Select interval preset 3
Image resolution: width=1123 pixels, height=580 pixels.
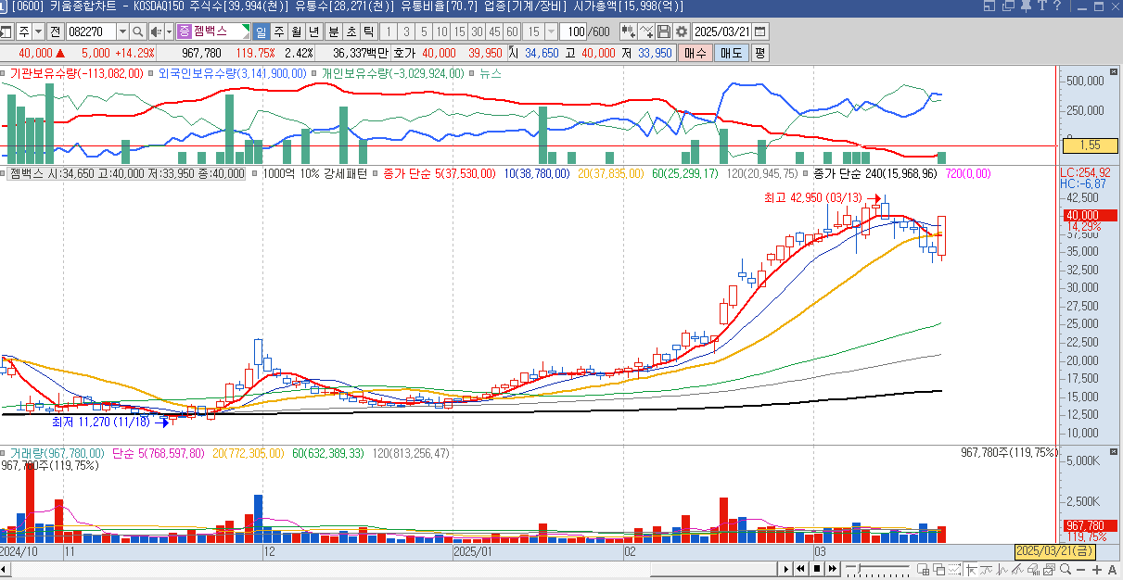tap(406, 32)
